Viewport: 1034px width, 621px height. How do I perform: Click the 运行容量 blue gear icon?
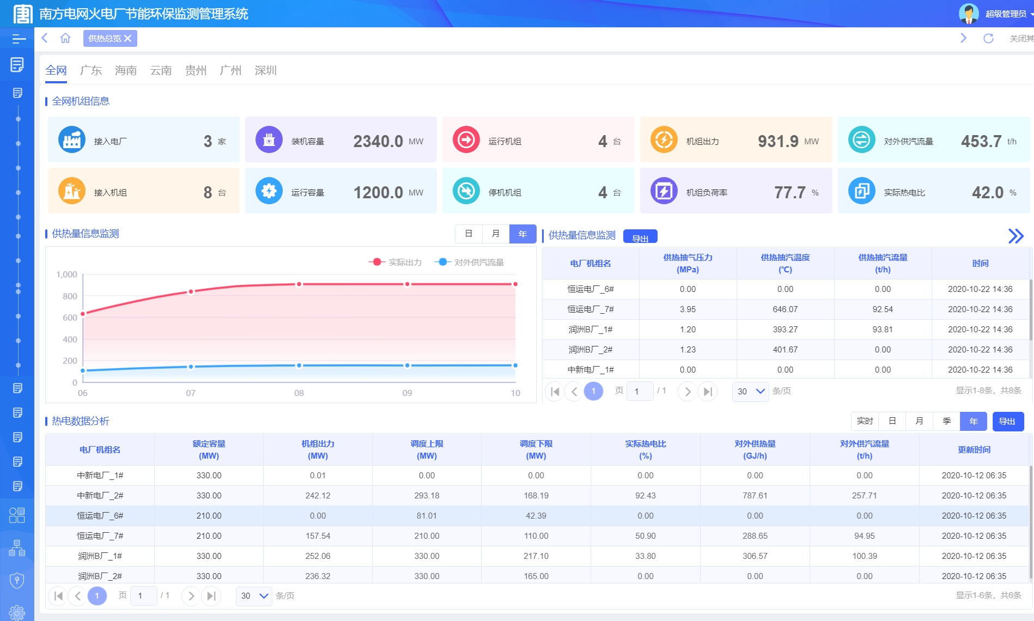tap(269, 191)
